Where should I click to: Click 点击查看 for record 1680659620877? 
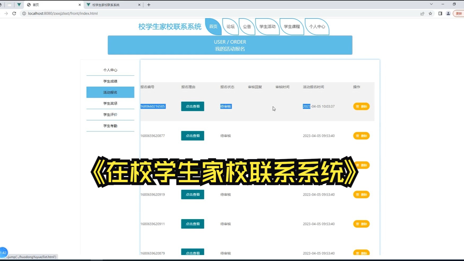pos(193,136)
